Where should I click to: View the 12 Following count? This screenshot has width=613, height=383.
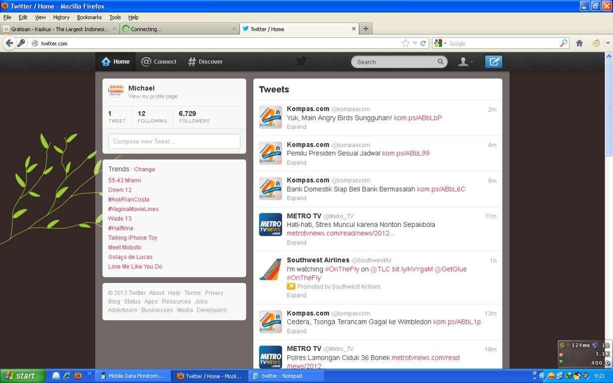pyautogui.click(x=152, y=117)
